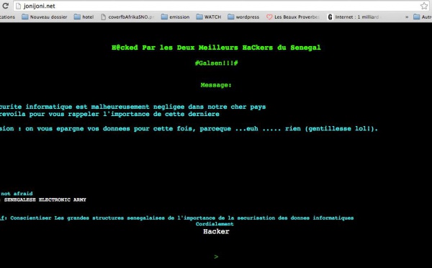Click the not afraid text
The image size is (432, 268).
[17, 194]
